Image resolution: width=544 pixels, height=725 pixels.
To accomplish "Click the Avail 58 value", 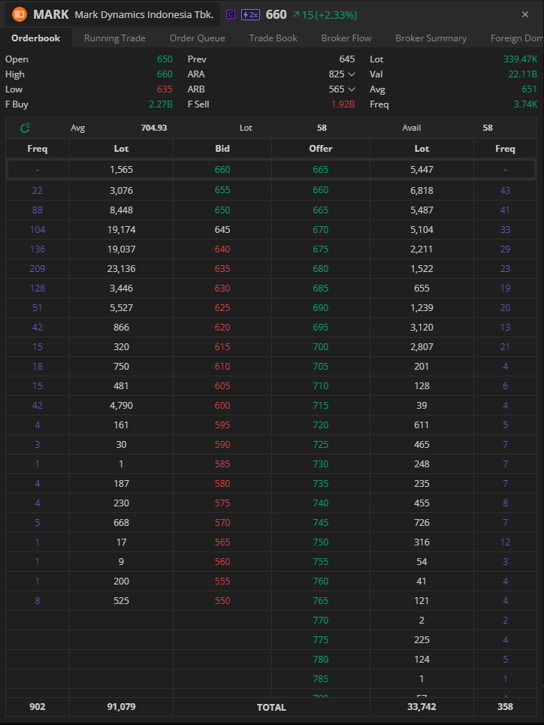I will (x=488, y=128).
